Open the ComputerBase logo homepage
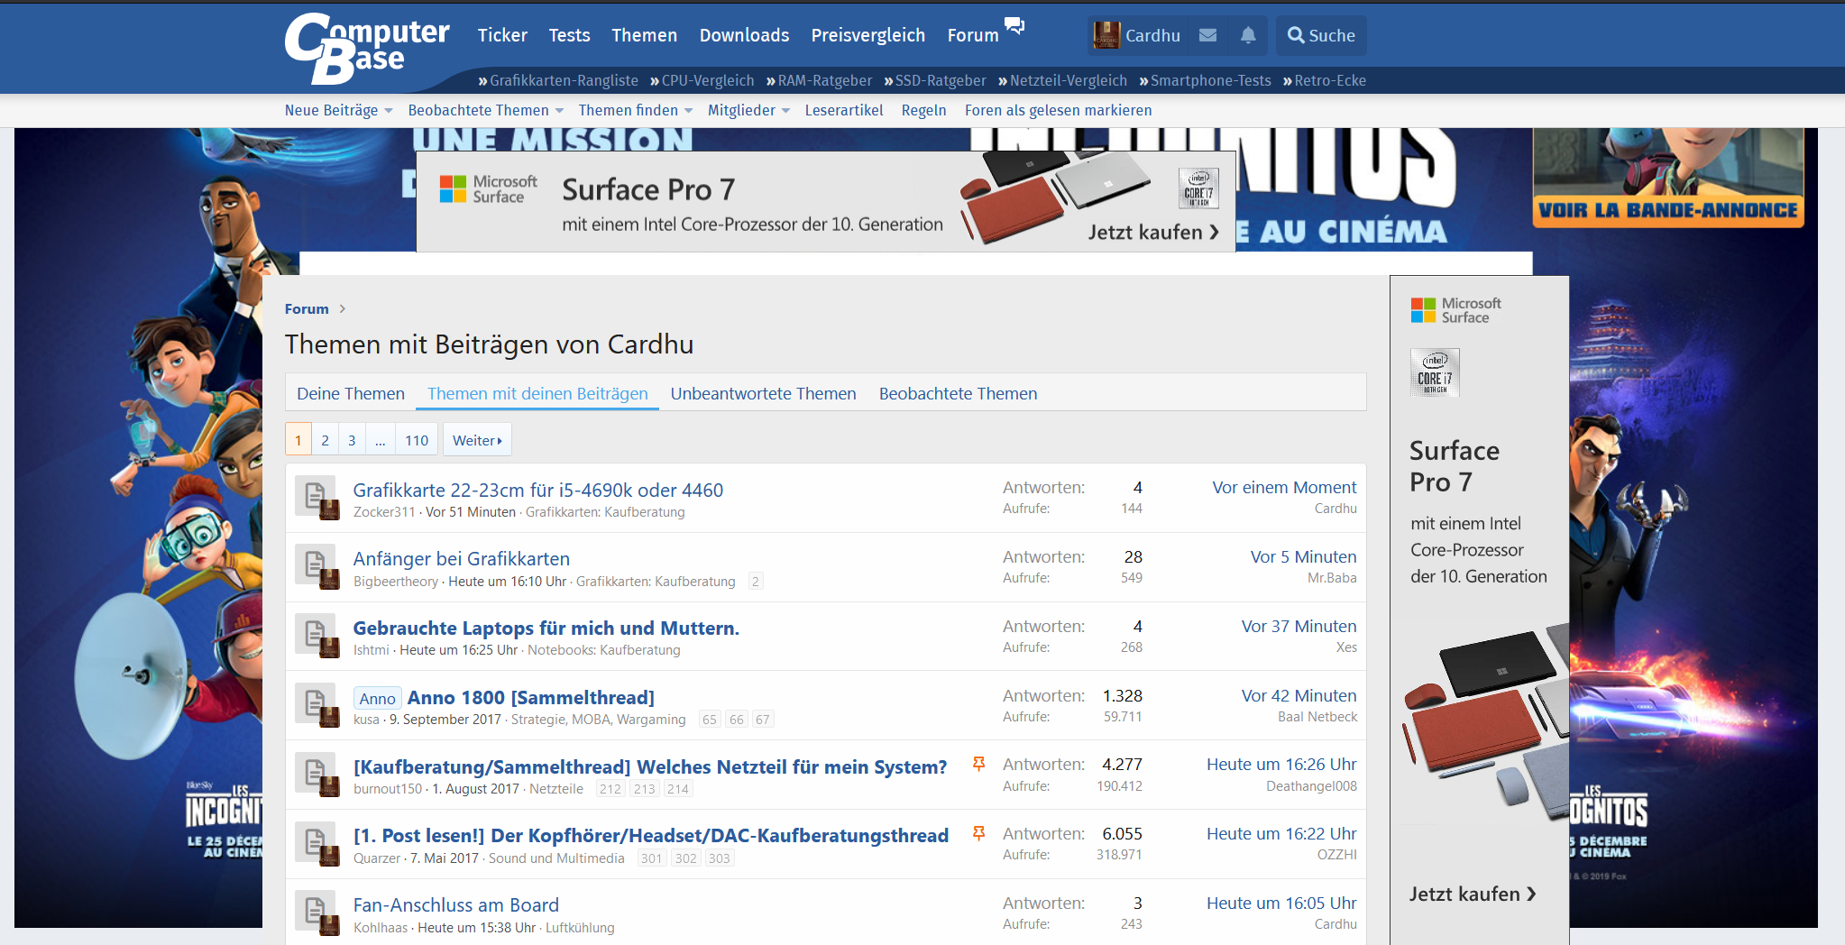 (367, 48)
